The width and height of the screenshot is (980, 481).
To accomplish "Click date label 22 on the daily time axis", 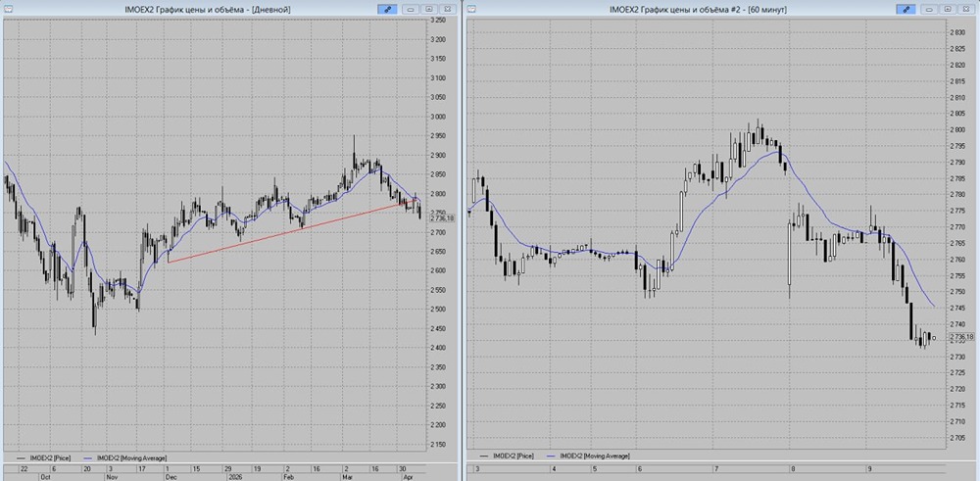I will [x=24, y=468].
